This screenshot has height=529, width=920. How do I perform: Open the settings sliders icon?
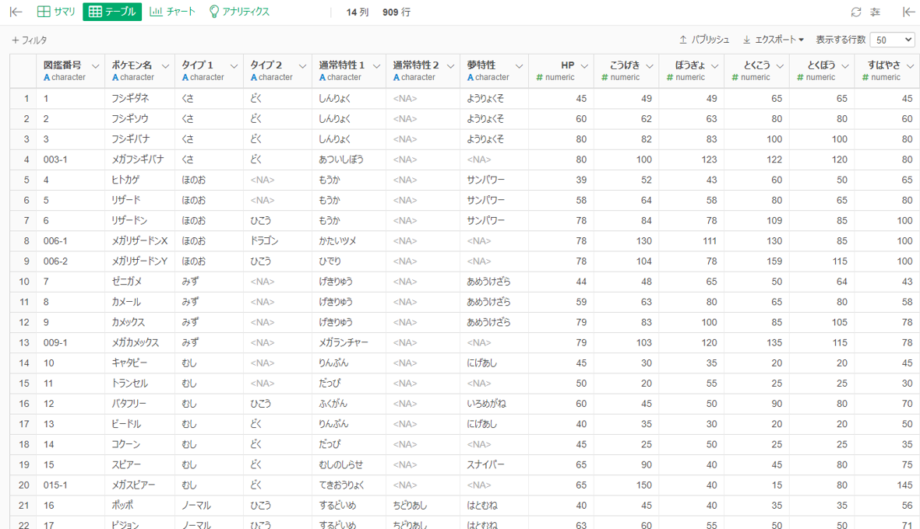(x=875, y=12)
